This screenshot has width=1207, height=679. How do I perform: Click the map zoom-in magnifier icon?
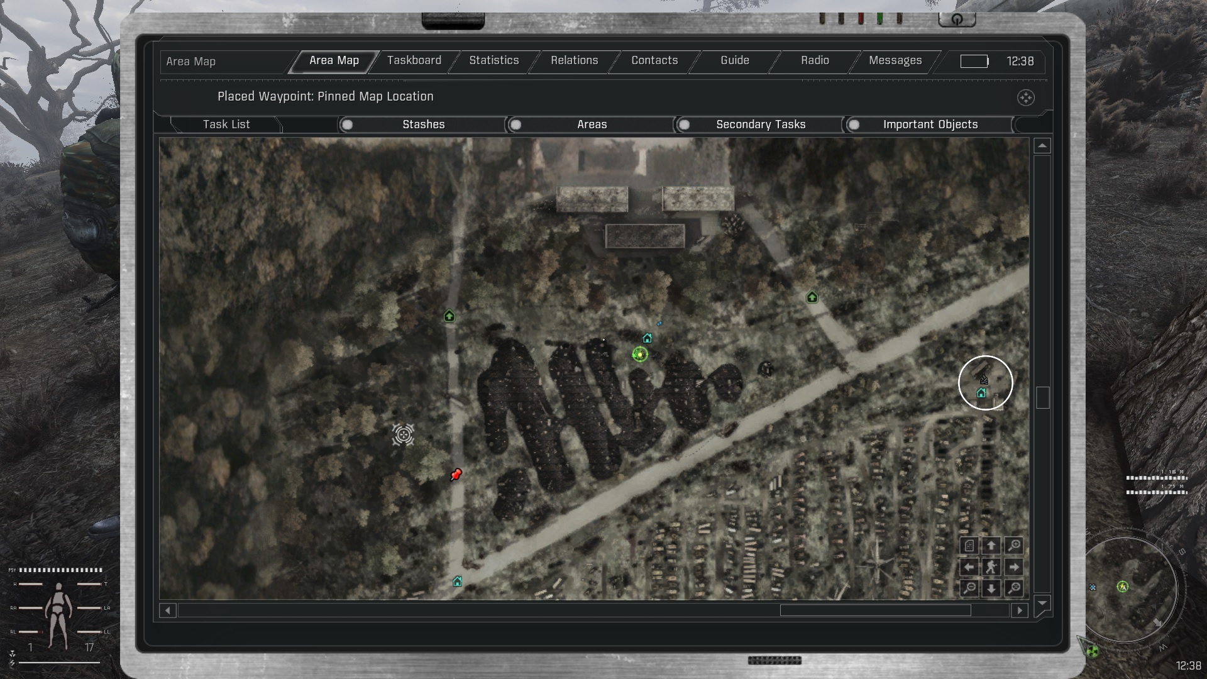click(x=1013, y=546)
